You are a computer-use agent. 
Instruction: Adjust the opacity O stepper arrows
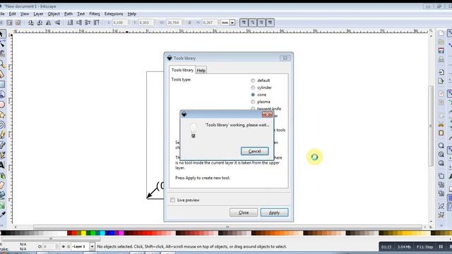point(56,246)
